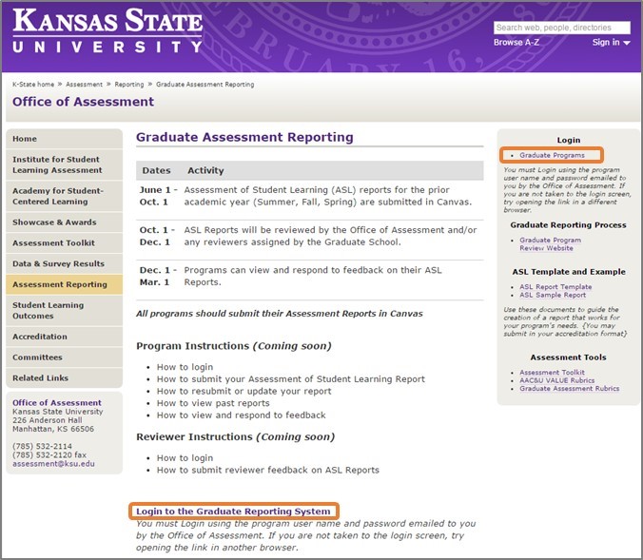Screen dimensions: 643x560
Task: Click the search web, people, directories field
Action: pyautogui.click(x=562, y=28)
